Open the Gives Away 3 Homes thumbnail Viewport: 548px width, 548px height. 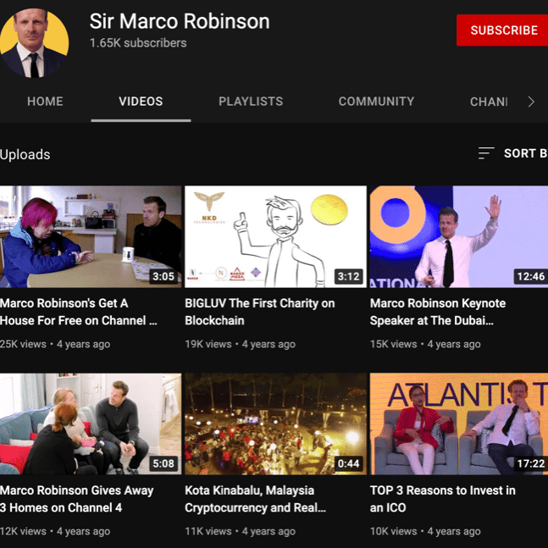[x=91, y=423]
